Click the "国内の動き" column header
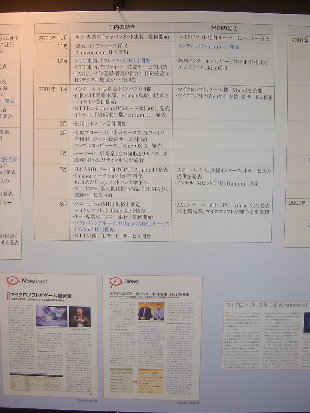The width and height of the screenshot is (310, 413). [x=121, y=27]
